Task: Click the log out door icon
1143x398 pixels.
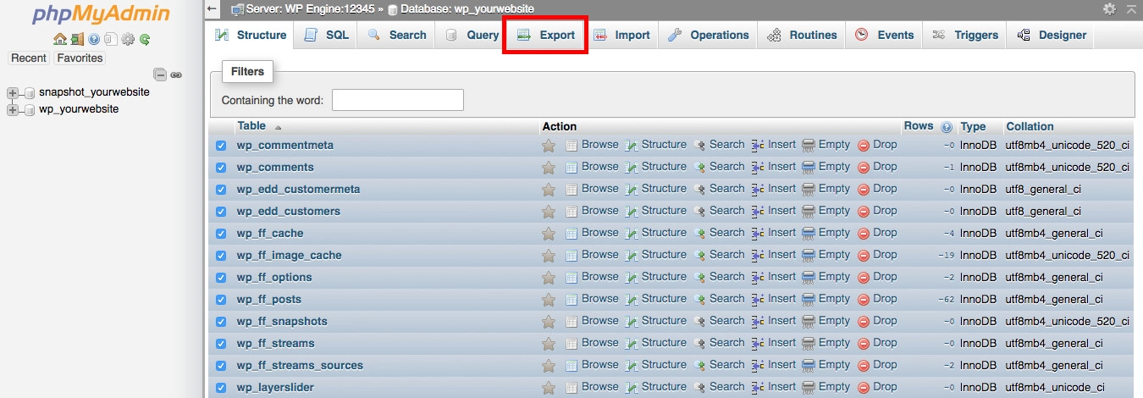Action: [x=77, y=39]
